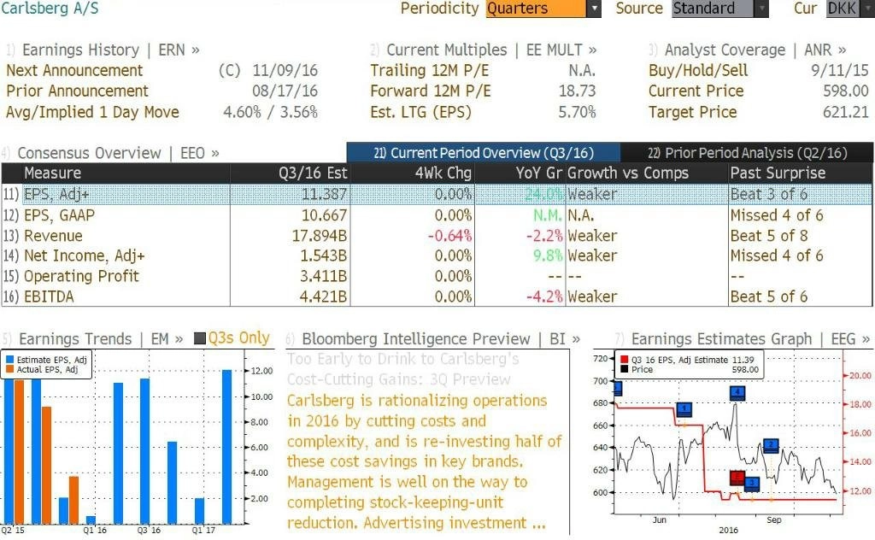Click the red E earnings marker

point(737,477)
